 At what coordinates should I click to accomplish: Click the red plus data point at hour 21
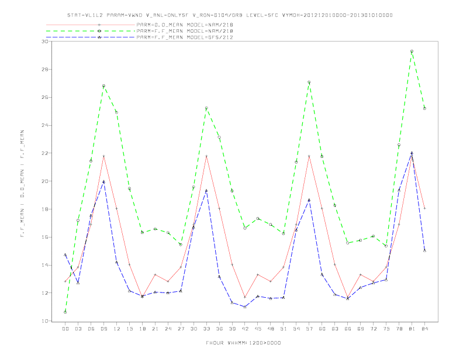(155, 274)
